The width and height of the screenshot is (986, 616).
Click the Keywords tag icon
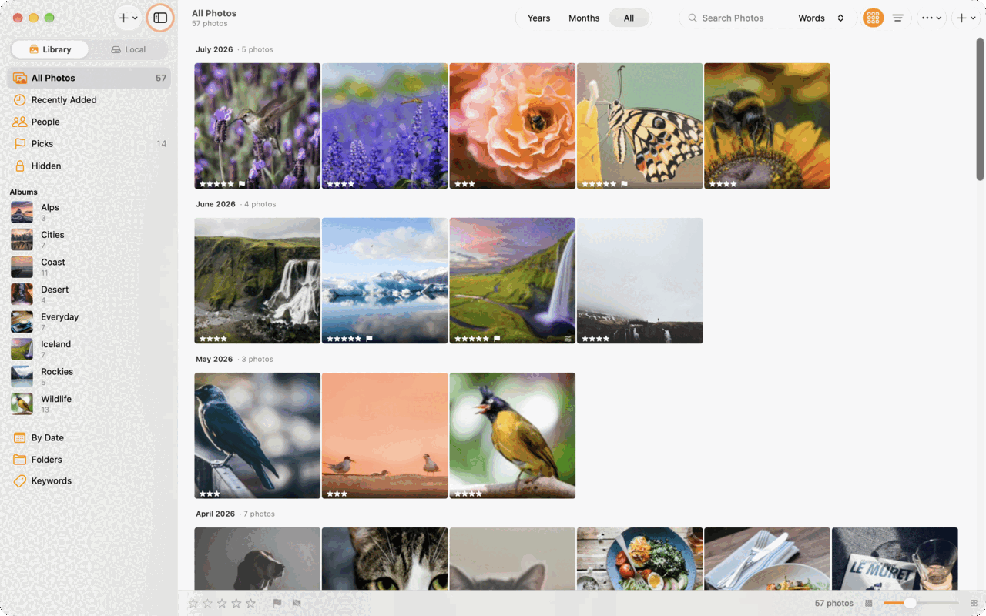click(x=20, y=481)
